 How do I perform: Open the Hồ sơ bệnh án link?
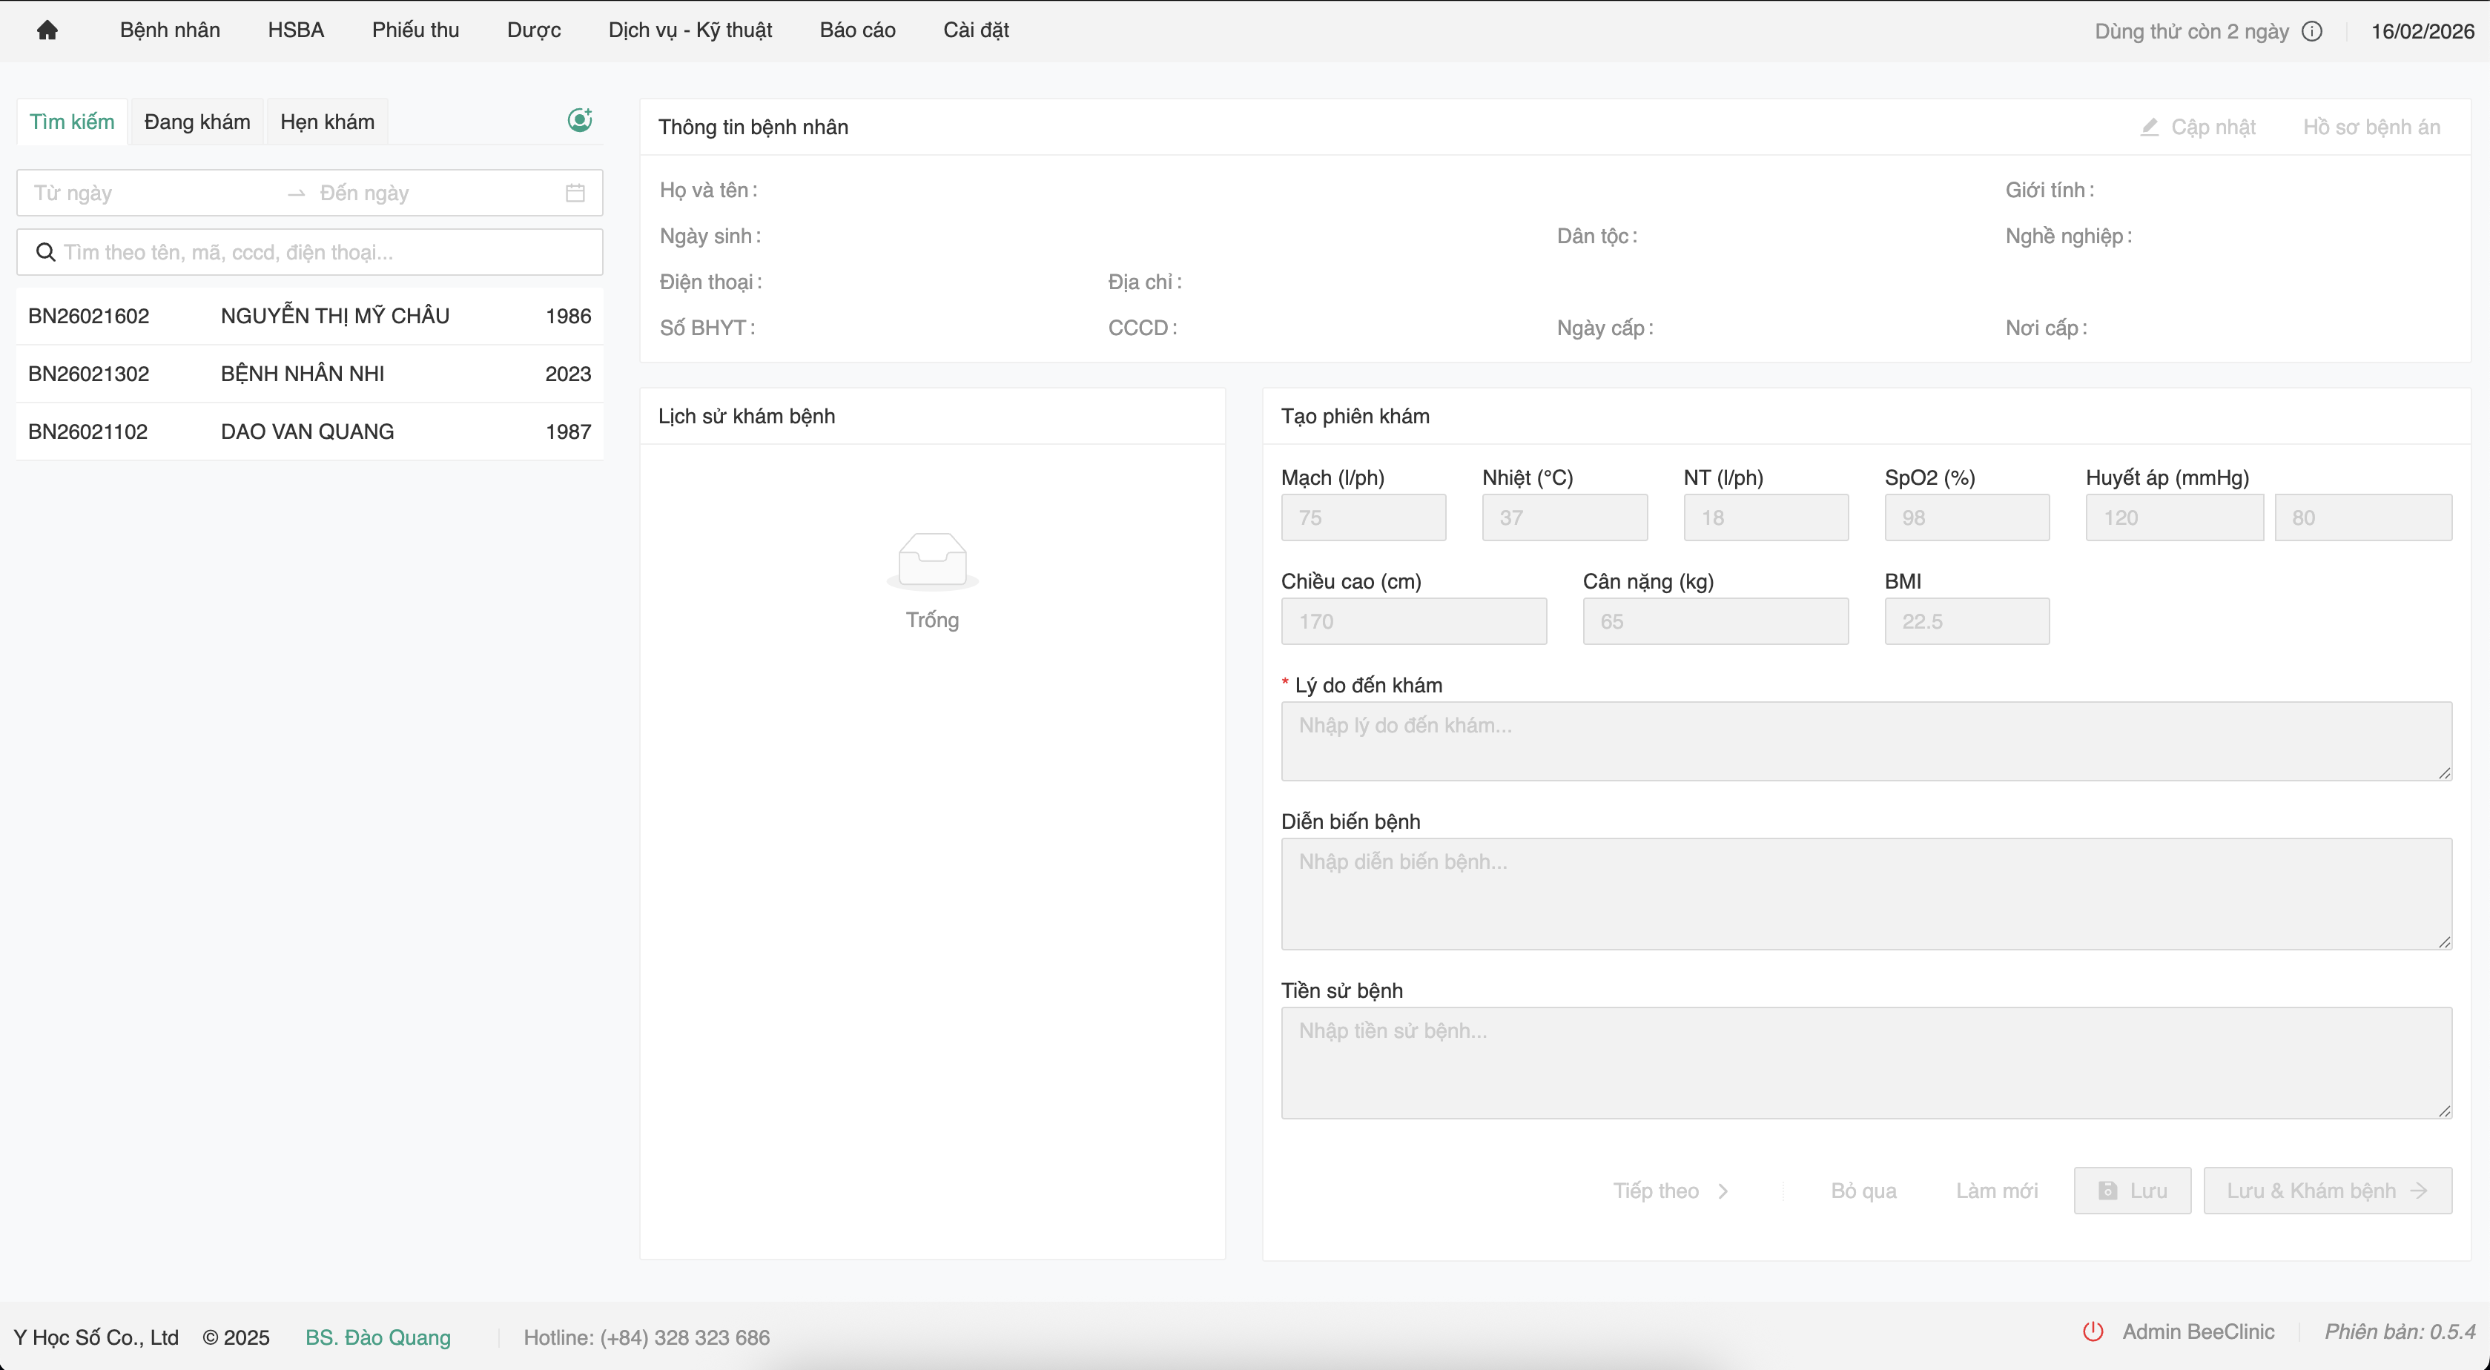click(2371, 128)
